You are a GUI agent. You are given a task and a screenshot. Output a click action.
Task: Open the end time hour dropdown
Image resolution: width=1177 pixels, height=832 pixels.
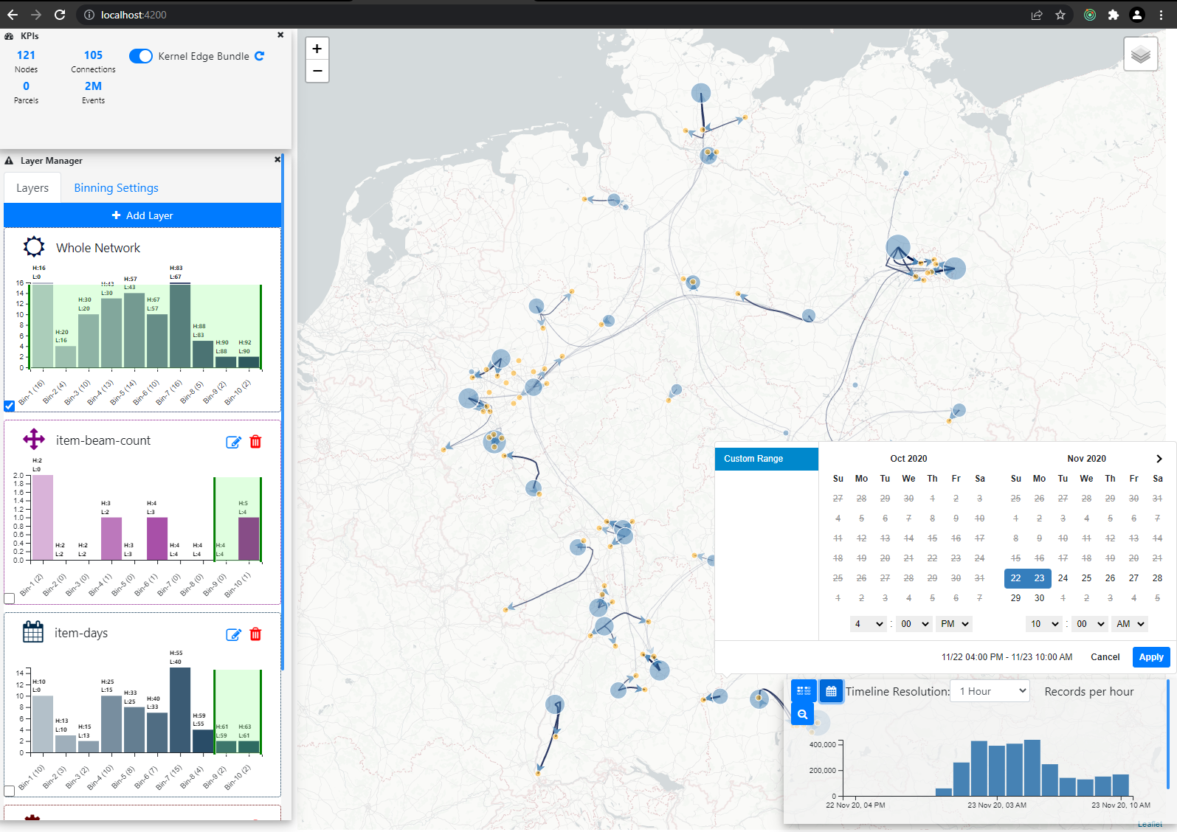point(1044,624)
